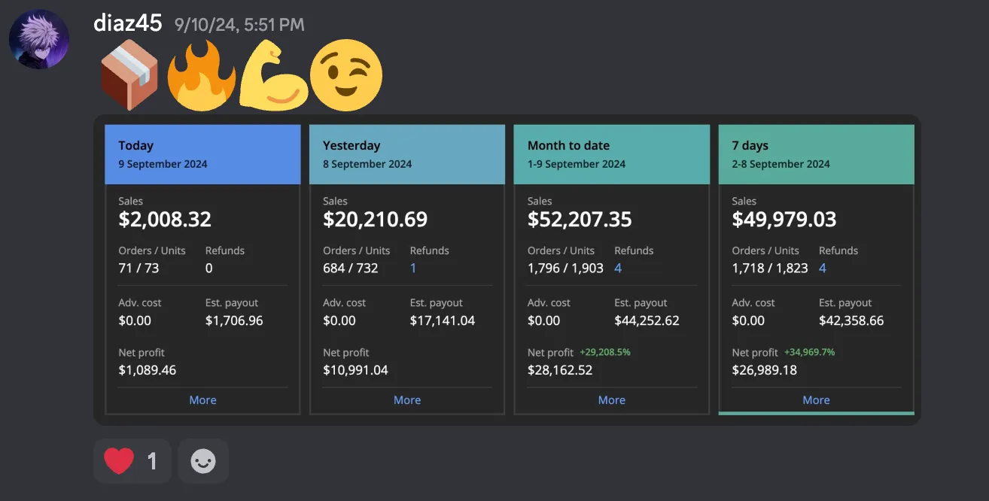The height and width of the screenshot is (501, 989).
Task: Click the package box emoji
Action: 129,75
